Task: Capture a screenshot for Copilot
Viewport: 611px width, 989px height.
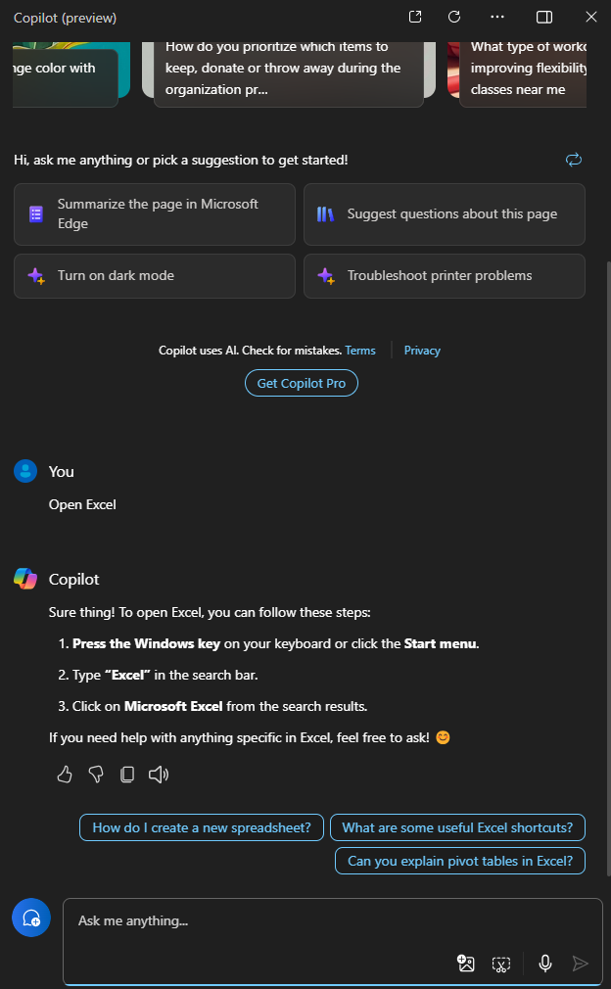Action: click(x=501, y=964)
